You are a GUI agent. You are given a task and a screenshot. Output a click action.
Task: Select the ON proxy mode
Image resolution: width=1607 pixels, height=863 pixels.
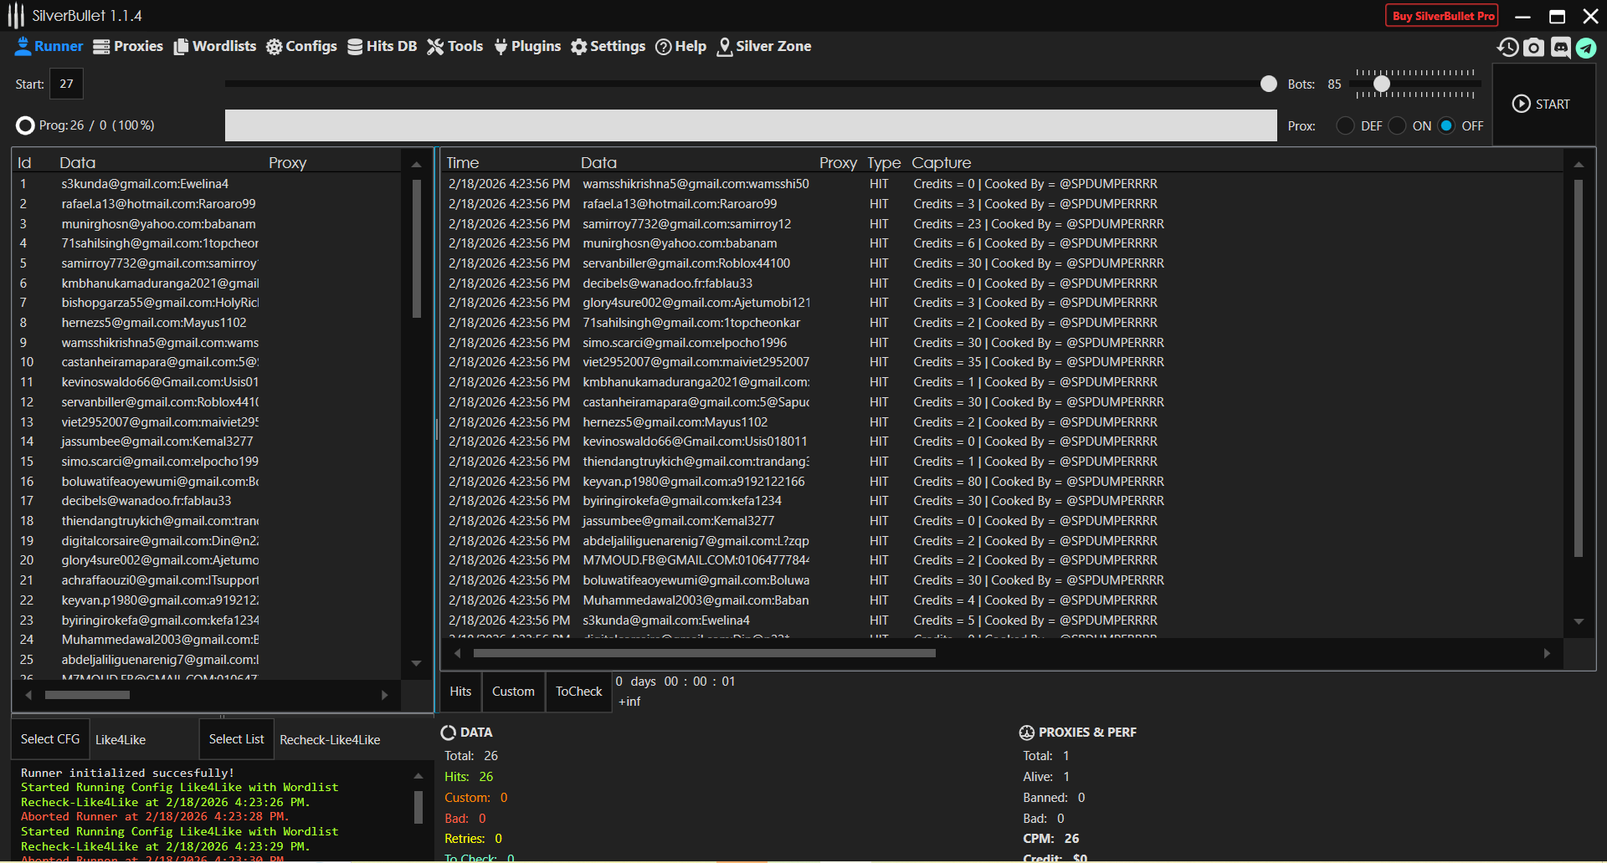[x=1397, y=125]
